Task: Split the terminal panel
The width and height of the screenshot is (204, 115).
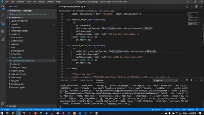Action: [x=186, y=80]
